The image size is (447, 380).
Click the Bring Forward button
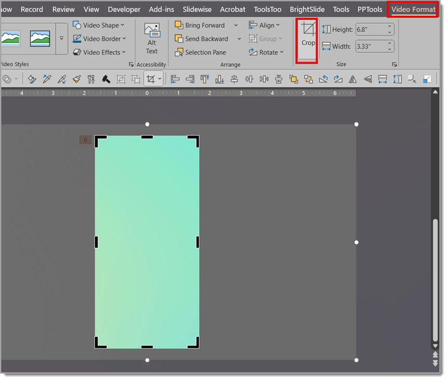(200, 25)
